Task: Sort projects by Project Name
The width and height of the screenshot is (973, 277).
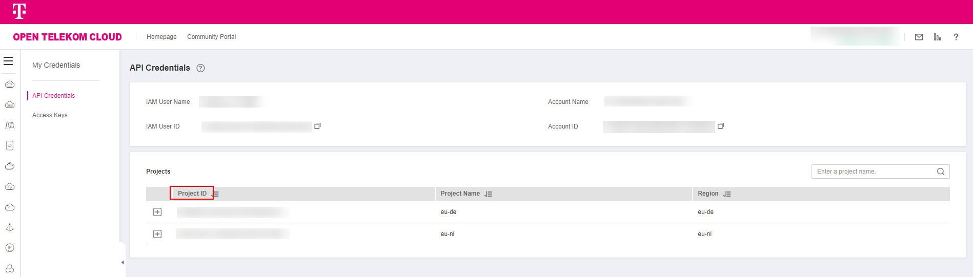Action: 489,194
